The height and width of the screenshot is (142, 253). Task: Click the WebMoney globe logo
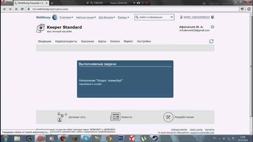click(55, 17)
